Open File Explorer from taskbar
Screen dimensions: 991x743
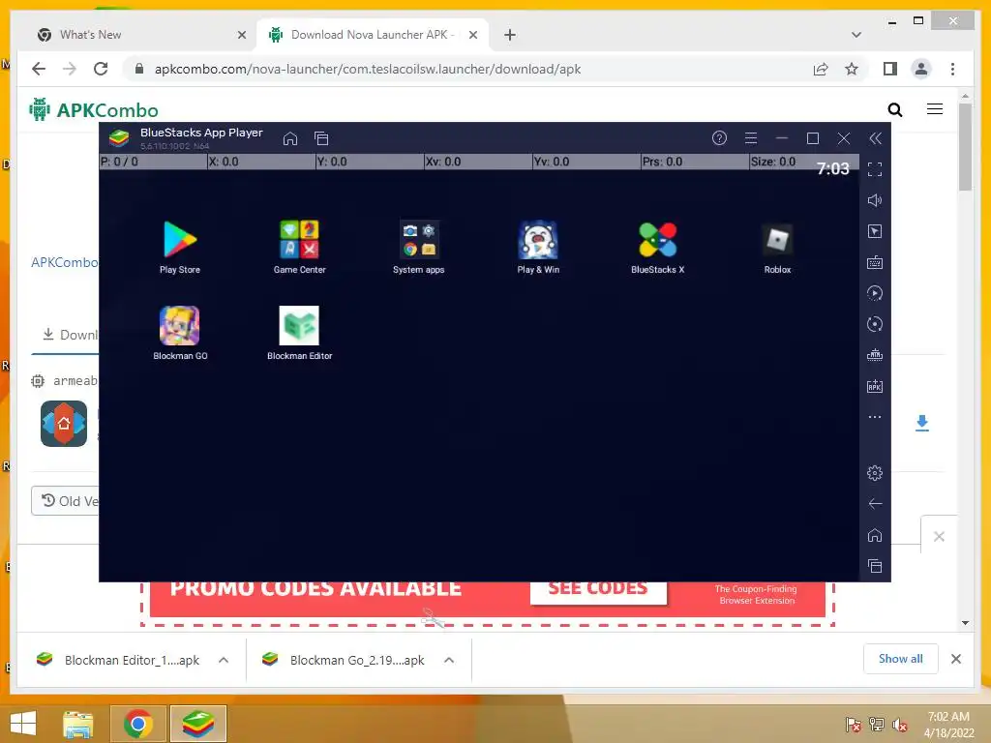pyautogui.click(x=77, y=724)
